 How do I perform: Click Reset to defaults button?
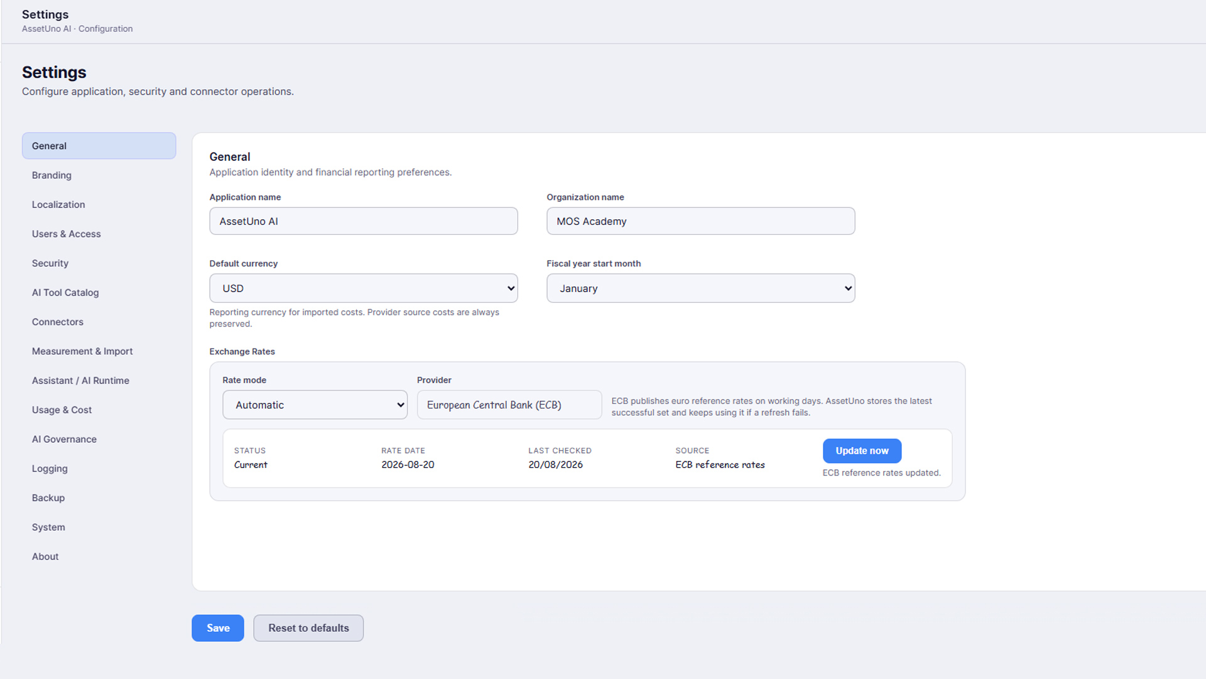pos(308,628)
